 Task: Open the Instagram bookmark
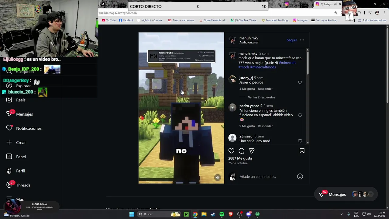coord(301,20)
